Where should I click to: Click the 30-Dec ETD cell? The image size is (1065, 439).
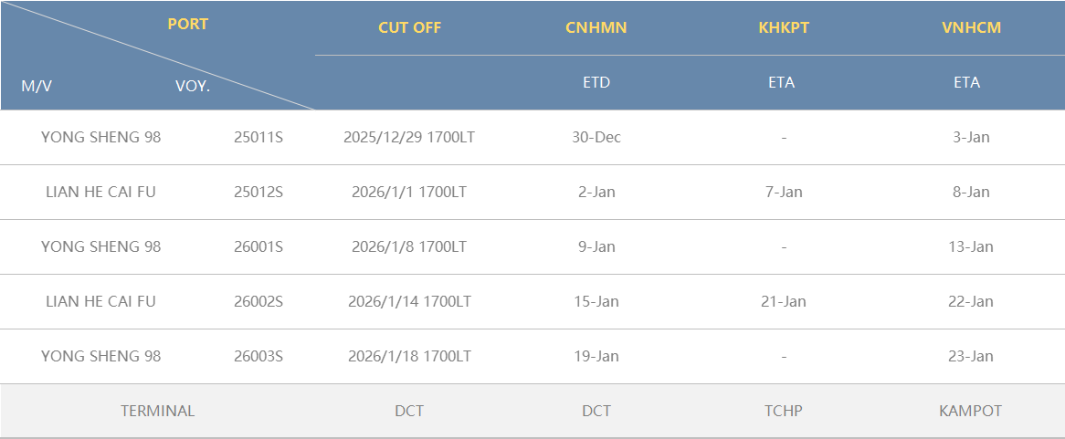click(x=596, y=137)
